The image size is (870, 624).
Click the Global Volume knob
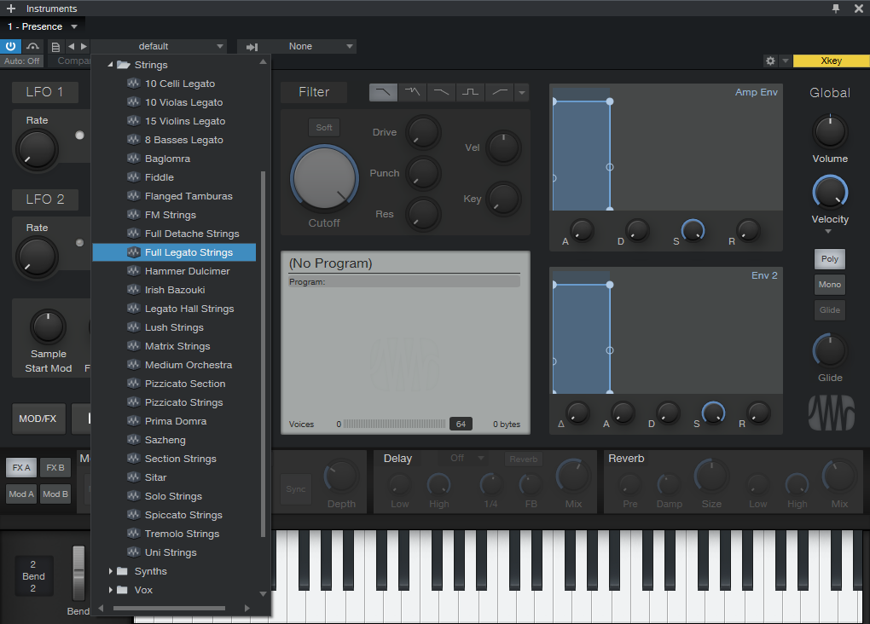pyautogui.click(x=830, y=132)
